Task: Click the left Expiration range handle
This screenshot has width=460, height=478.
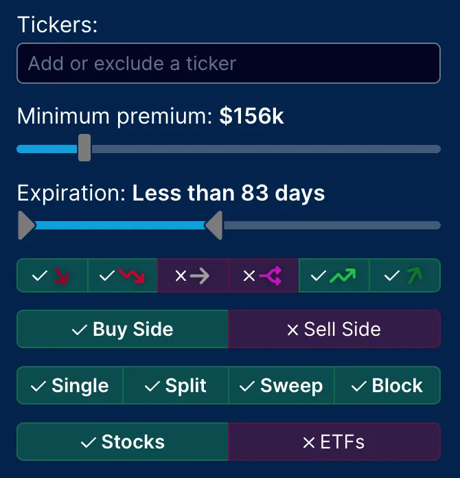Action: pos(25,225)
